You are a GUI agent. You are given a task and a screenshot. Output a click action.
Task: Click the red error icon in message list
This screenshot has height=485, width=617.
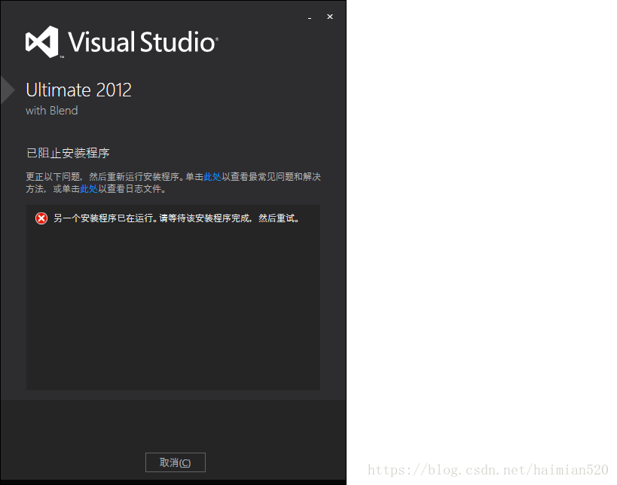tap(41, 218)
